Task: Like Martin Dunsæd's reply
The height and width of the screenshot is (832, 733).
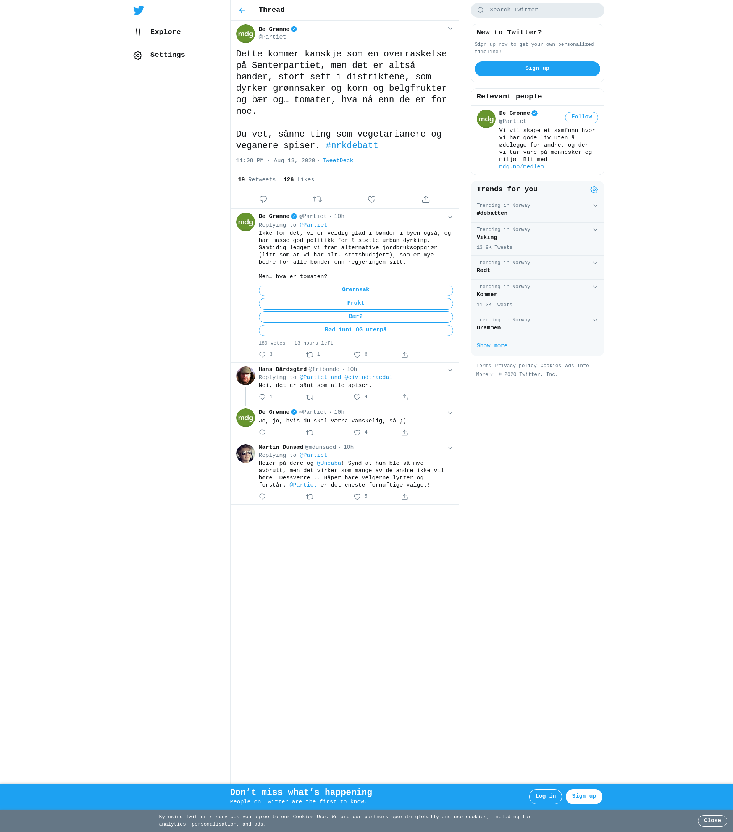Action: [357, 497]
